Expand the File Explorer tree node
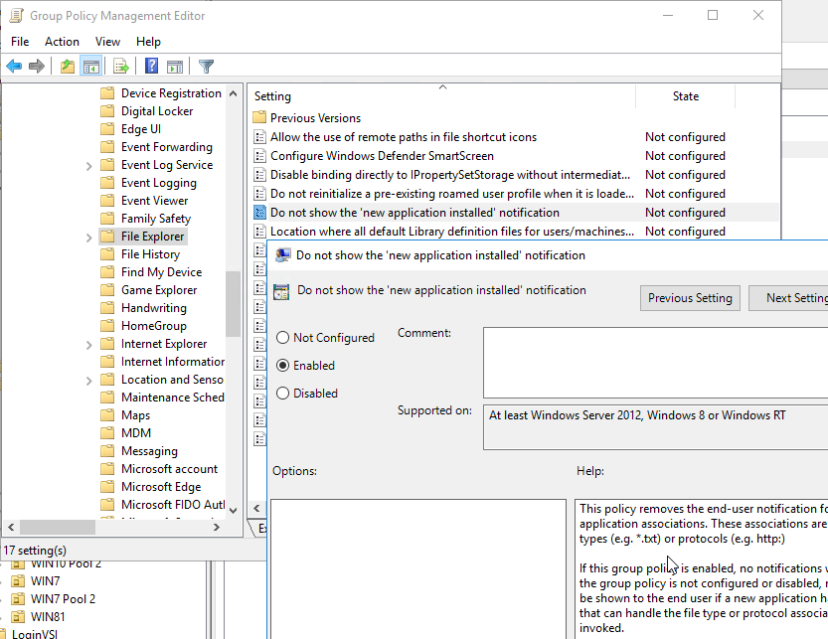This screenshot has height=639, width=828. pos(88,238)
